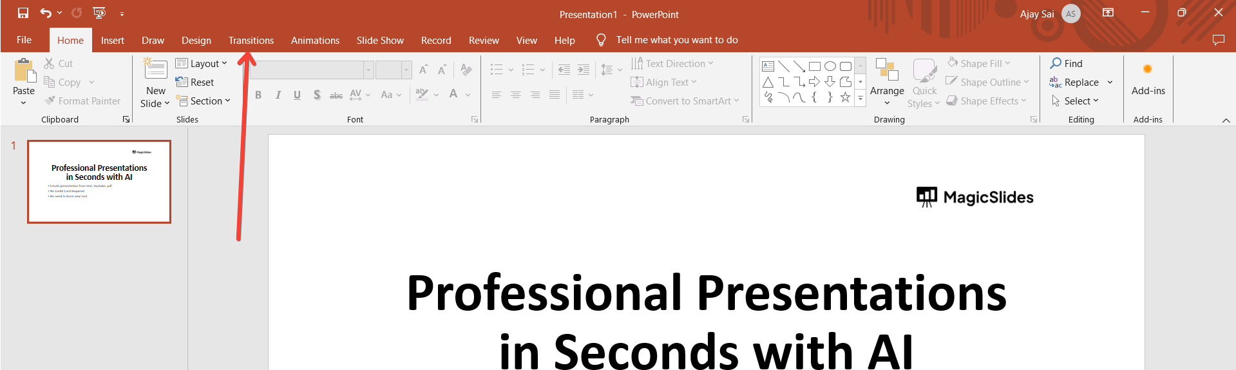Switch to the Record tab
1236x370 pixels.
[x=436, y=40]
